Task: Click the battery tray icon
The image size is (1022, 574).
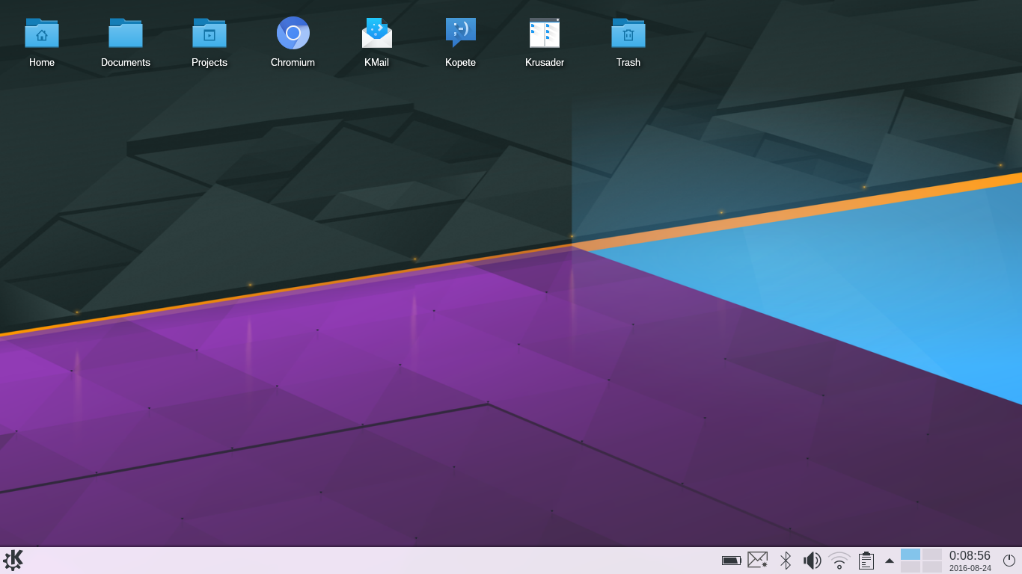Action: click(x=732, y=561)
